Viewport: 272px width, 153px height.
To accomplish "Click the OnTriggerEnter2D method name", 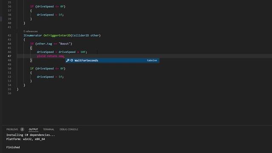I will pos(57,35).
